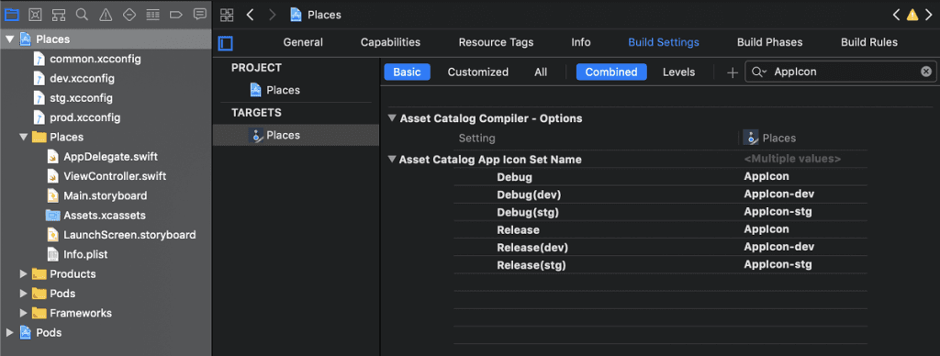The height and width of the screenshot is (356, 940).
Task: Open the Project navigator folder icon
Action: coord(12,15)
